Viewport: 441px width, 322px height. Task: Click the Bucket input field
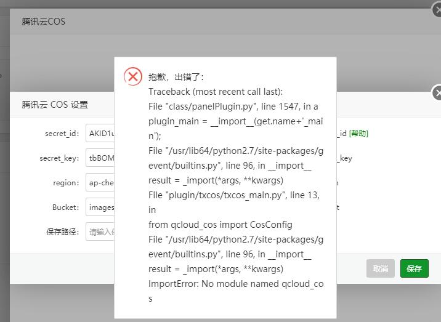click(100, 207)
